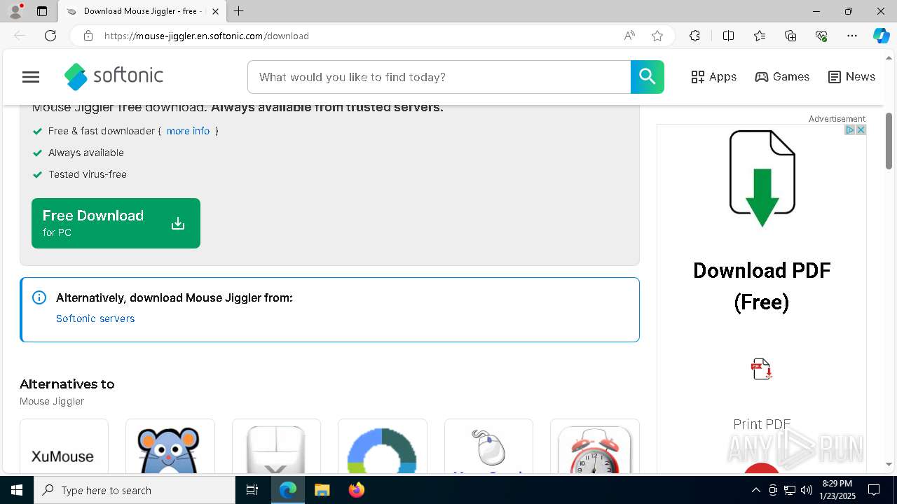Open Task View on the taskbar
Image resolution: width=897 pixels, height=504 pixels.
coord(252,490)
